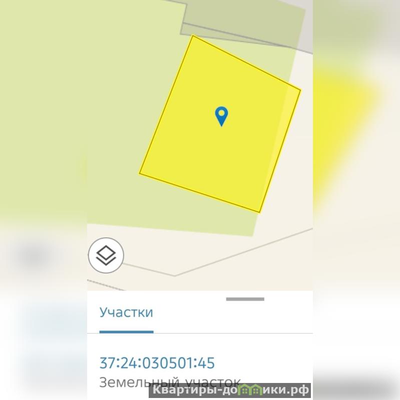Click the Земельный участок description text

coord(170,382)
